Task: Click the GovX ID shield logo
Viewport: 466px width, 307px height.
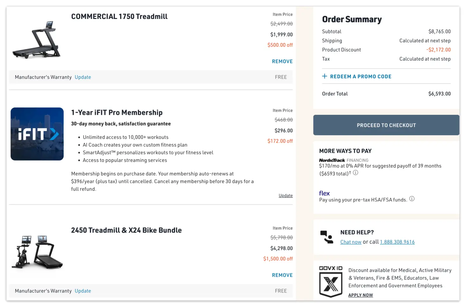Action: click(x=331, y=282)
